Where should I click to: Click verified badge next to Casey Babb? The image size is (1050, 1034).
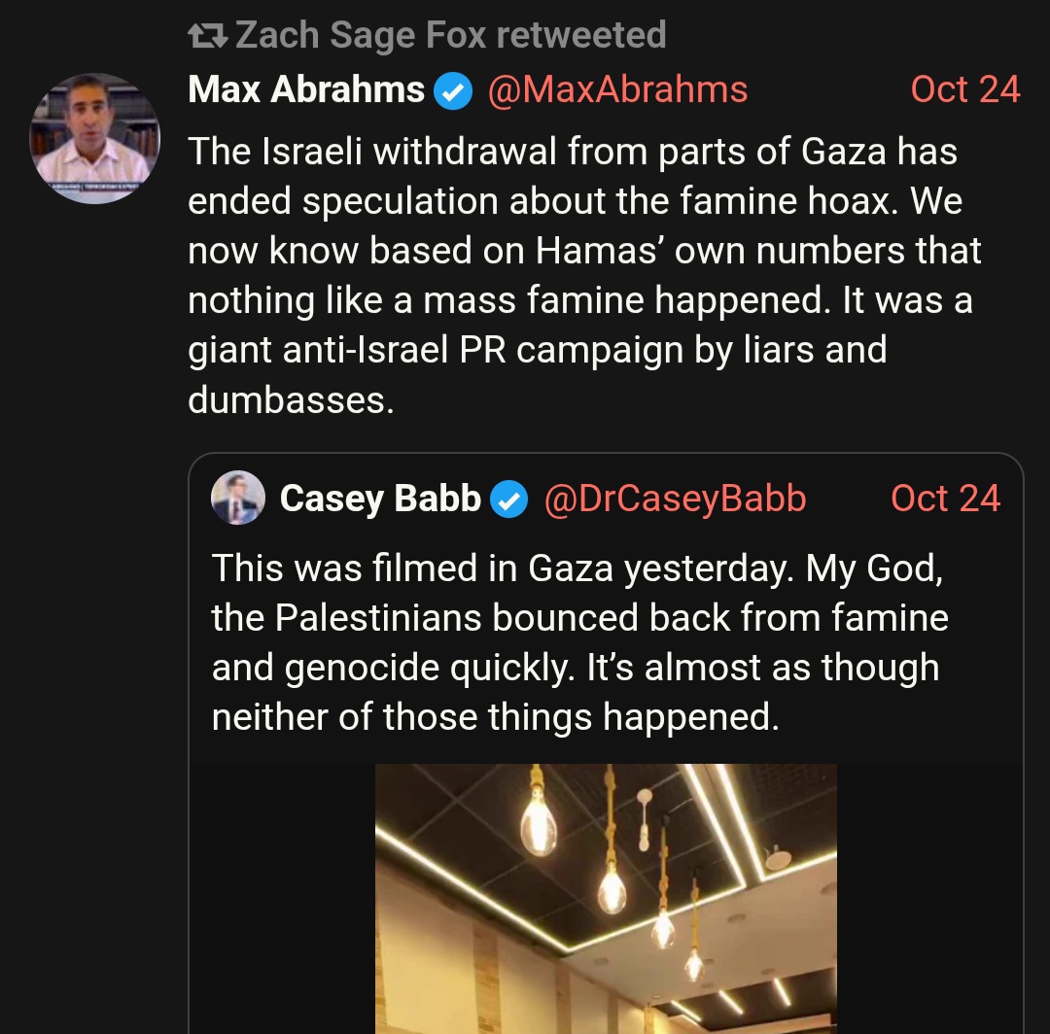click(x=508, y=500)
